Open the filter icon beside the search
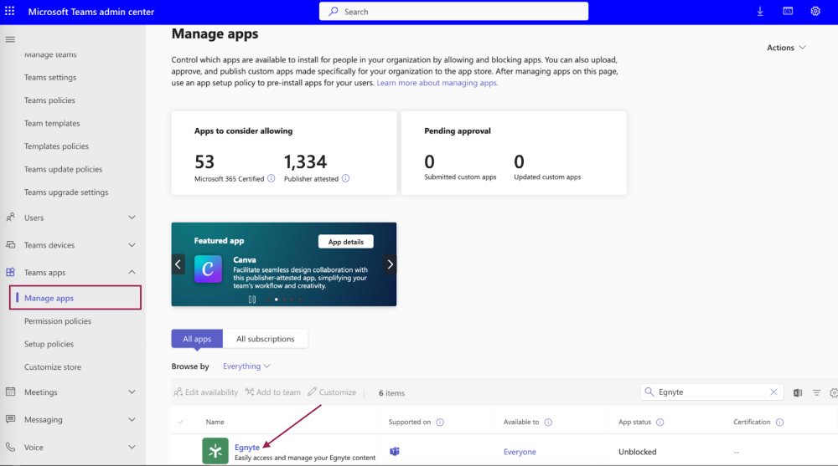 tap(816, 393)
